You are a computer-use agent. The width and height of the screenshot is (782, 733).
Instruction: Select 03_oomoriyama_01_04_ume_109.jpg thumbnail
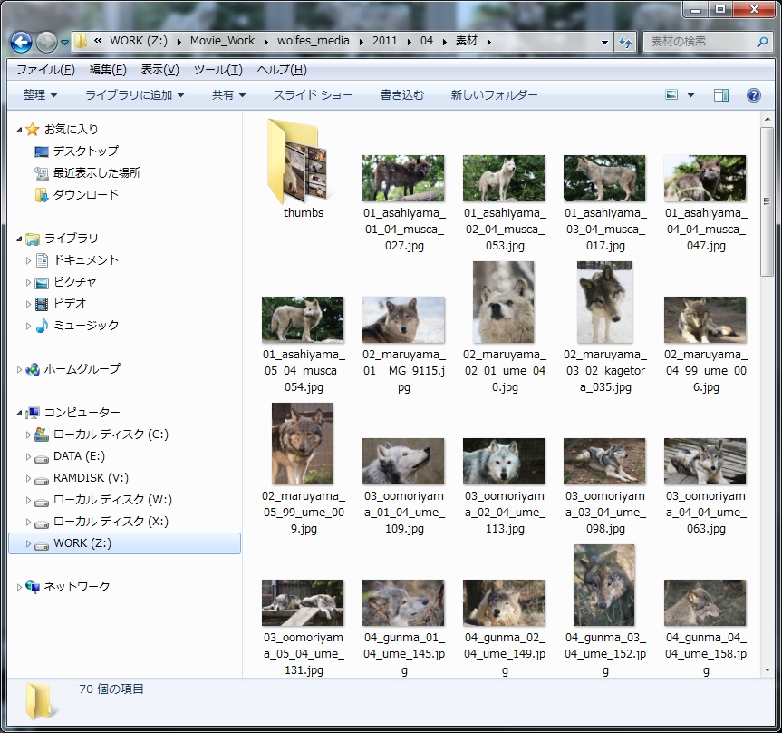coord(403,462)
